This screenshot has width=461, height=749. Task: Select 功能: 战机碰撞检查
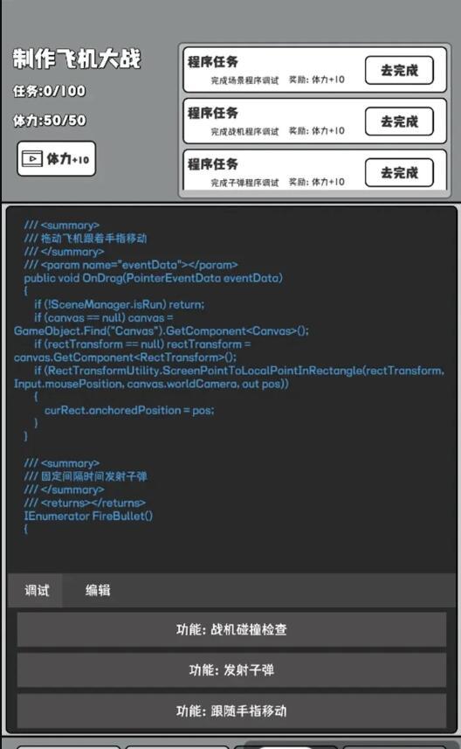(231, 629)
